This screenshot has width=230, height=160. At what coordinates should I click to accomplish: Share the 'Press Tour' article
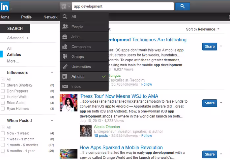tap(210, 103)
